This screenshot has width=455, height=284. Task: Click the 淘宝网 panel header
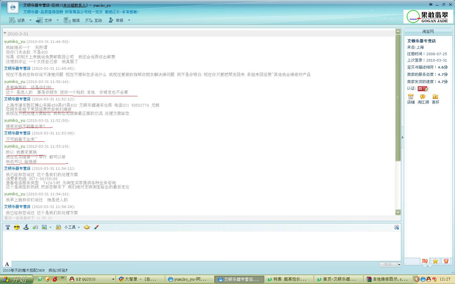428,32
